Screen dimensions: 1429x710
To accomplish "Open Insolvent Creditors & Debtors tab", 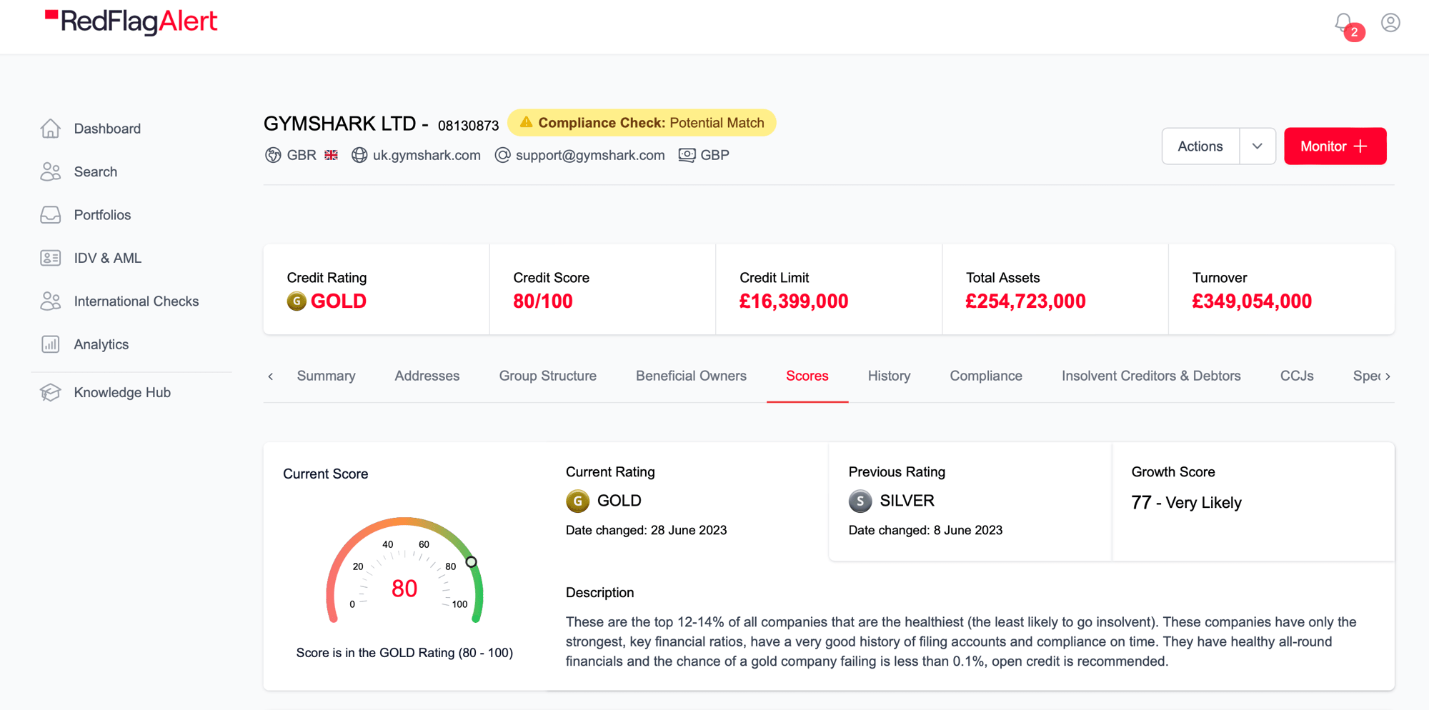I will [1151, 376].
